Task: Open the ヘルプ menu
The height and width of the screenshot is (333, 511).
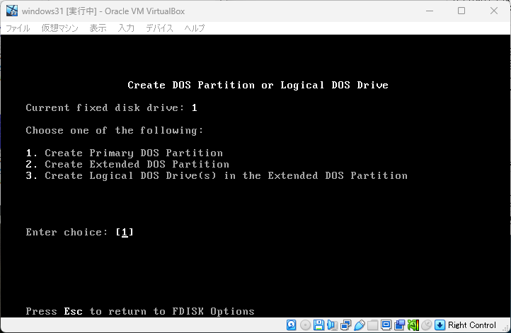Action: (x=195, y=28)
